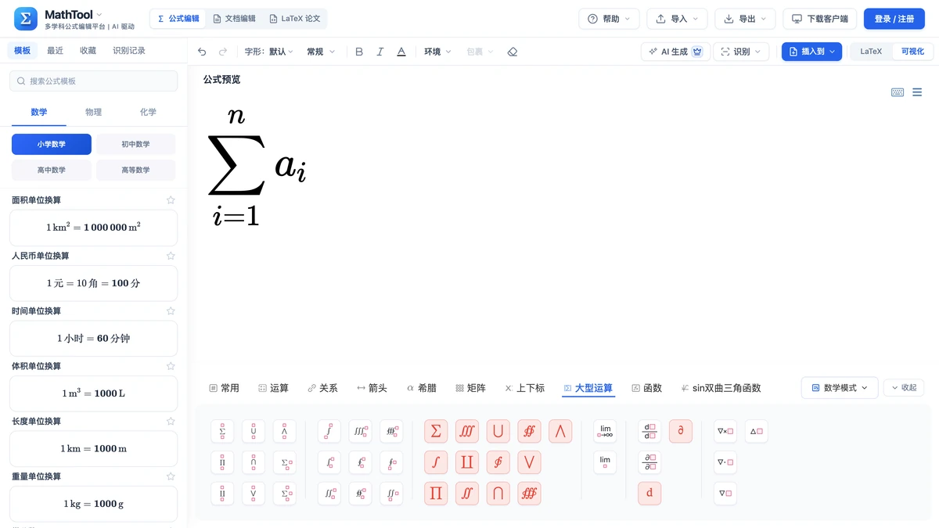Insert the red coproduct ∐ symbol
Image resolution: width=939 pixels, height=528 pixels.
click(467, 462)
